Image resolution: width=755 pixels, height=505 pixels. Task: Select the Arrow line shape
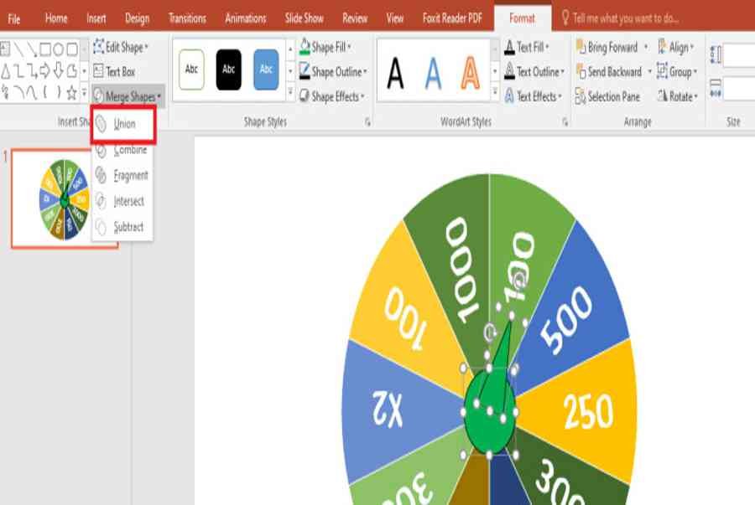[32, 49]
